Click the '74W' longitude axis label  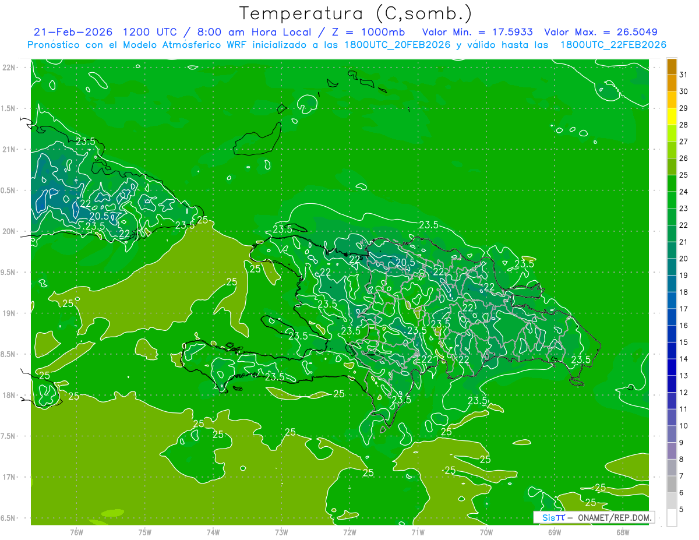(213, 532)
